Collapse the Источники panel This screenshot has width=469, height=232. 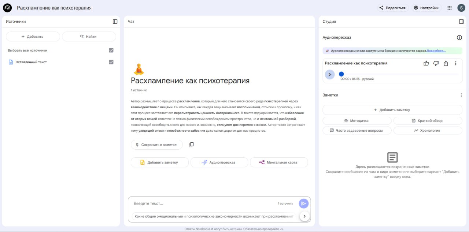pos(114,21)
